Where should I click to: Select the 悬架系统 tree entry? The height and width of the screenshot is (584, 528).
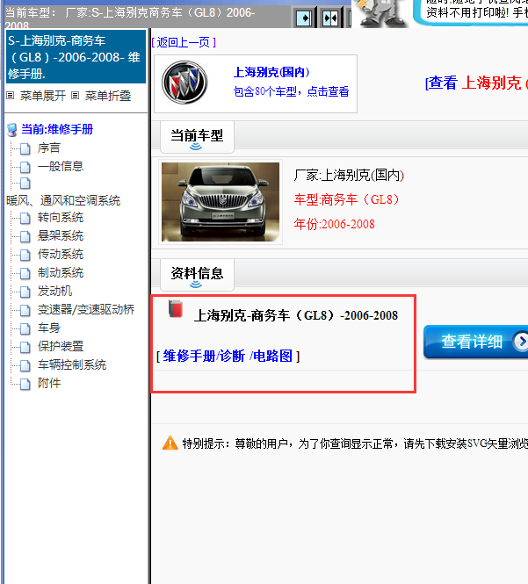click(x=61, y=235)
